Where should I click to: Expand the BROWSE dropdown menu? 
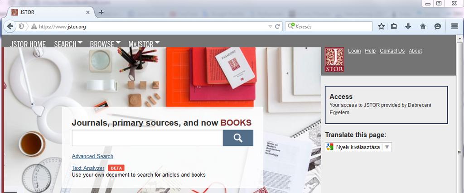pos(105,44)
